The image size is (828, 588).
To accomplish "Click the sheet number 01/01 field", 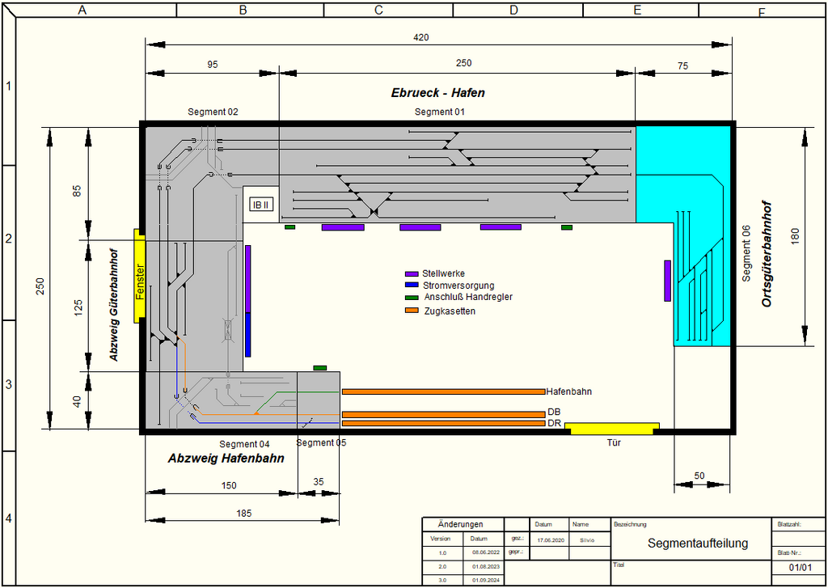I will point(799,569).
